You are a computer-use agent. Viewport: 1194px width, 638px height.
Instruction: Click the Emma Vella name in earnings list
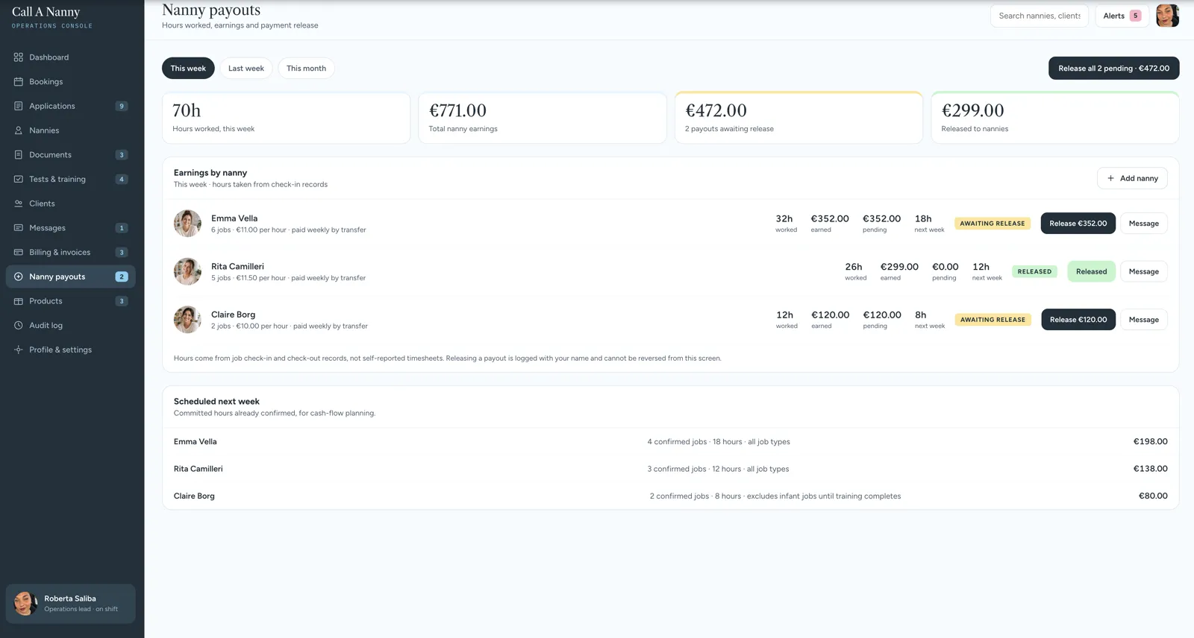234,218
